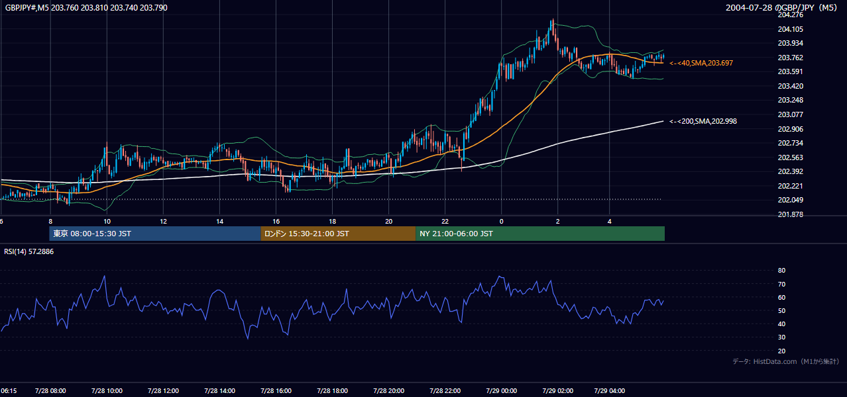Viewport: 847px width, 397px height.
Task: Click the 7/28 20:00 date label
Action: (x=388, y=390)
